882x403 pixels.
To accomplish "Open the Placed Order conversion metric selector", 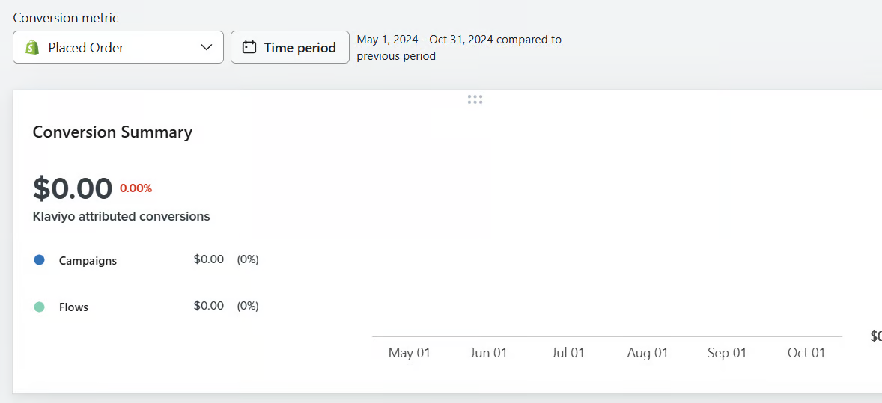I will [x=118, y=47].
